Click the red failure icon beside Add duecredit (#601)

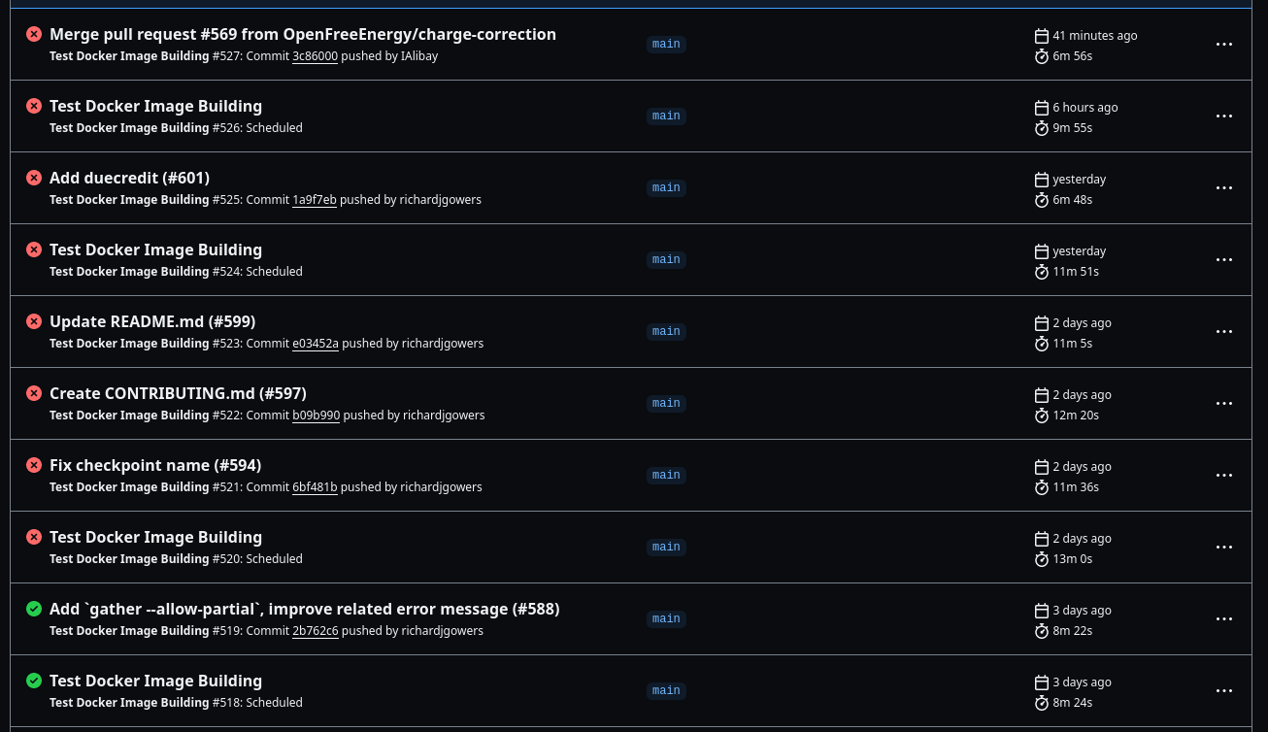point(34,178)
